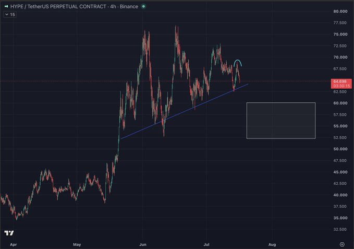Click the Apr label on time axis

(x=14, y=244)
